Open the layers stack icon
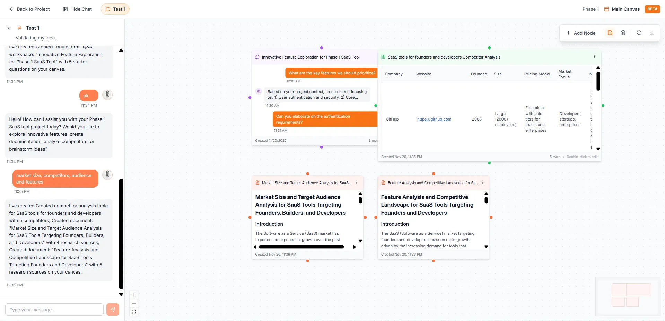Viewport: 665px width, 321px height. pos(623,33)
